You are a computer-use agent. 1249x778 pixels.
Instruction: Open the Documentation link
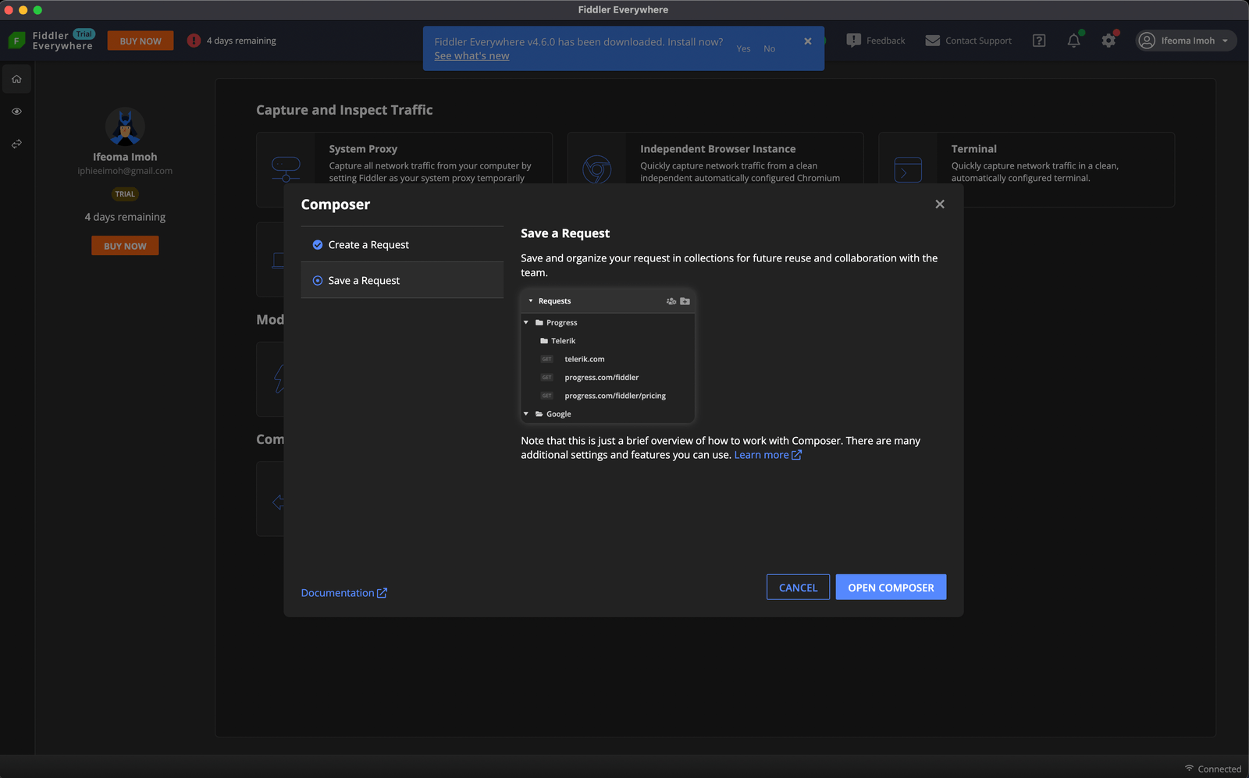coord(344,593)
